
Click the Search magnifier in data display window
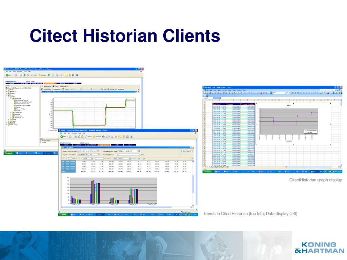point(86,137)
